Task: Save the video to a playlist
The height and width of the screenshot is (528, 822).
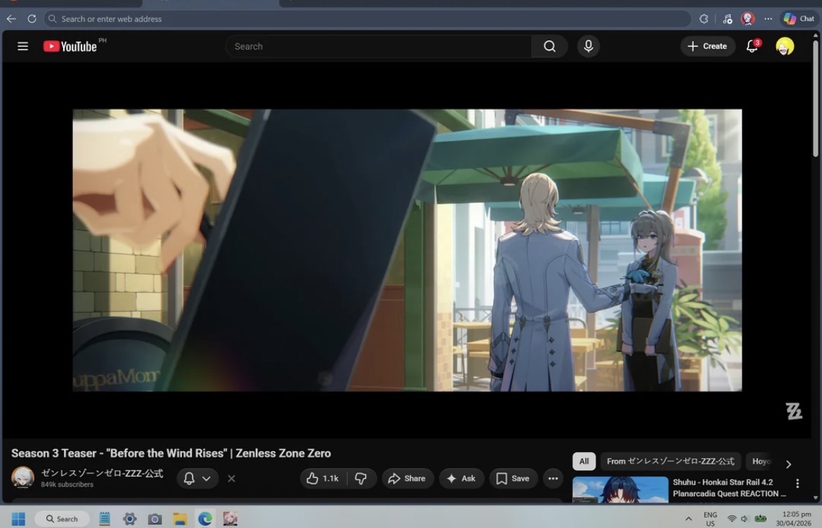Action: point(514,478)
